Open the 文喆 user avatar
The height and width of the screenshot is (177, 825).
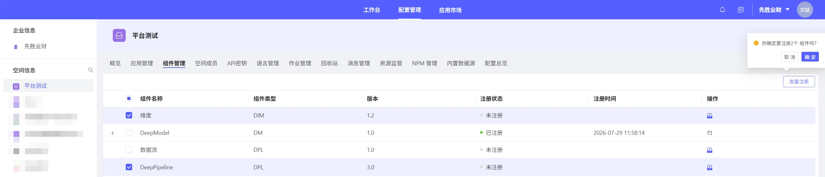(x=805, y=10)
